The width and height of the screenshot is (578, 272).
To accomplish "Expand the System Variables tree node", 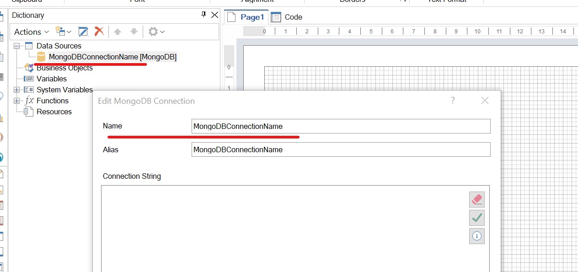I will [17, 90].
